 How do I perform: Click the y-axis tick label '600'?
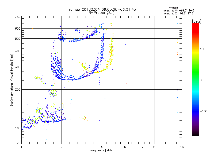18,29
